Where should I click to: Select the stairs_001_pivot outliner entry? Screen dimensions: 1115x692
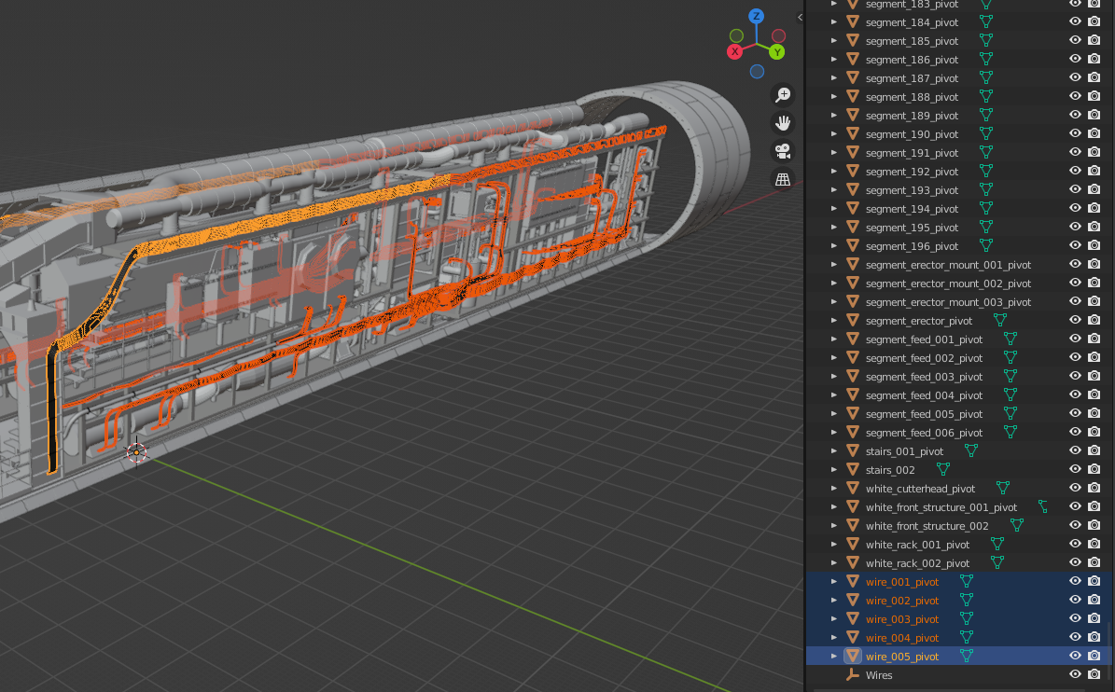pos(903,450)
